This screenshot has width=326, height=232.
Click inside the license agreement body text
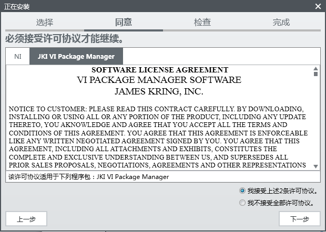(x=158, y=136)
